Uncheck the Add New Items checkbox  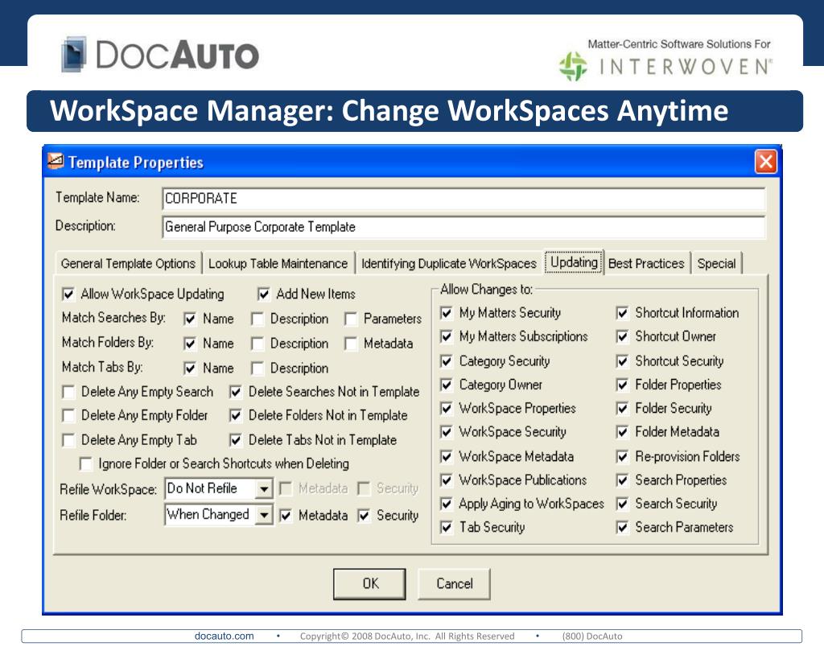coord(264,294)
